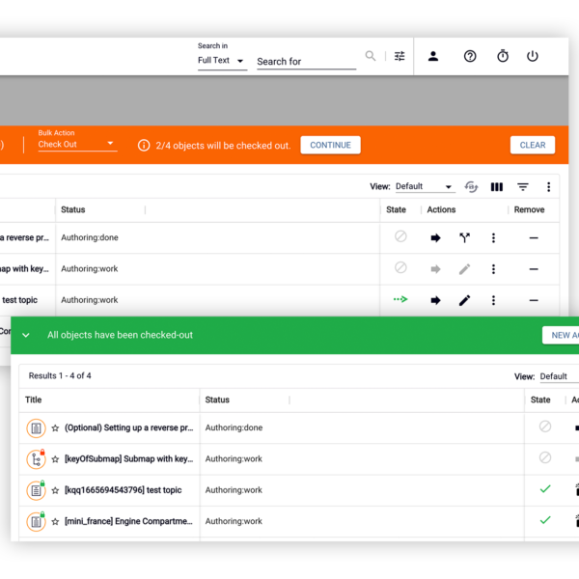Click the search magnifier icon
The height and width of the screenshot is (579, 579).
point(371,56)
